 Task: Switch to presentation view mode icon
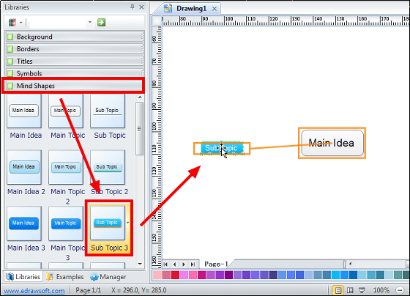(362, 290)
